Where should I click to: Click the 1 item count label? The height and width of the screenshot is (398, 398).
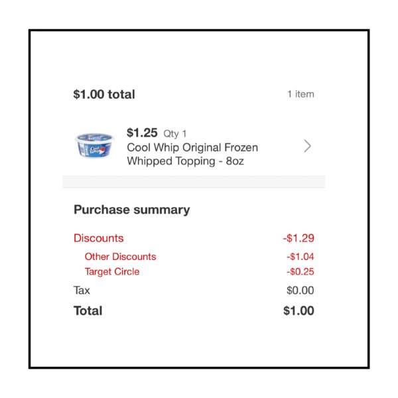tap(300, 94)
